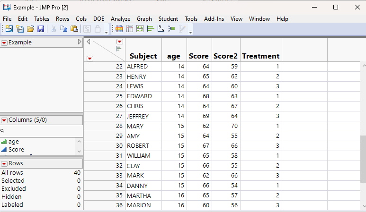
Task: Open the Example table red triangle menu
Action: (x=4, y=42)
